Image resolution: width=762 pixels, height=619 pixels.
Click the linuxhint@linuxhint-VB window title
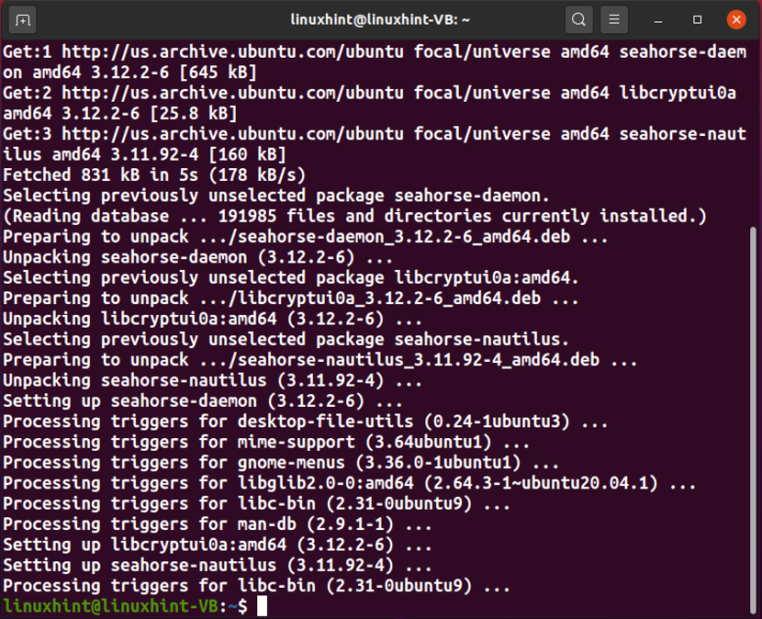380,20
